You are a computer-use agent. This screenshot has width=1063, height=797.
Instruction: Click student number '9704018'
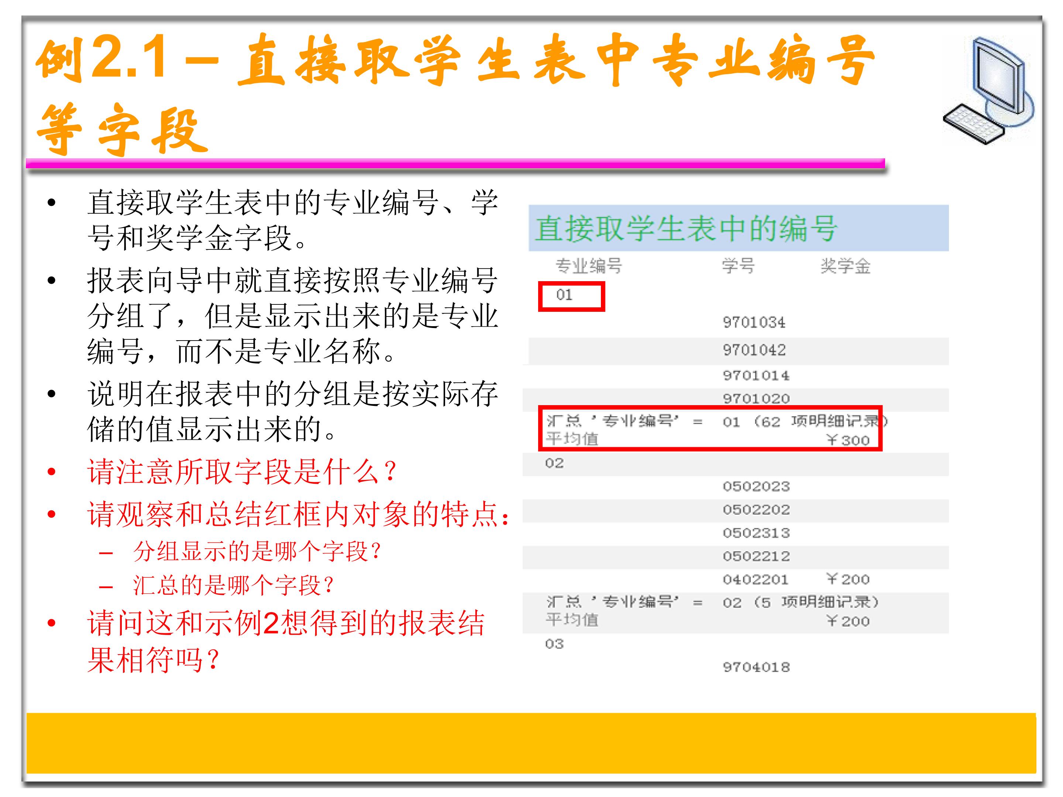[756, 667]
